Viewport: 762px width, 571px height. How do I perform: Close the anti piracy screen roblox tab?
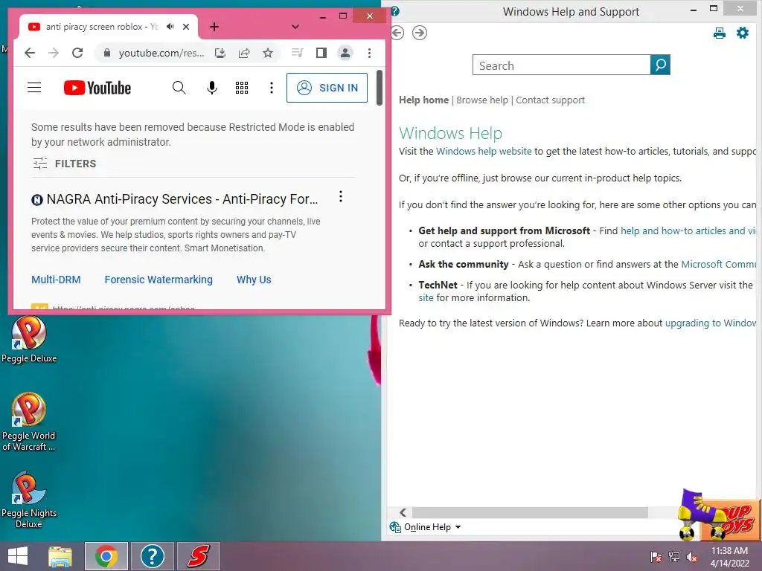pos(185,27)
